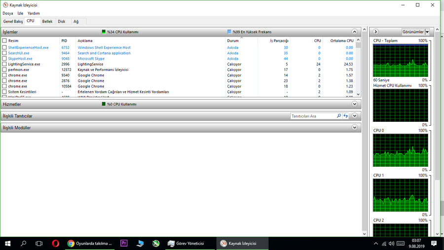Click the green swatch in Hizmetler header
This screenshot has height=250, width=444.
tap(104, 104)
